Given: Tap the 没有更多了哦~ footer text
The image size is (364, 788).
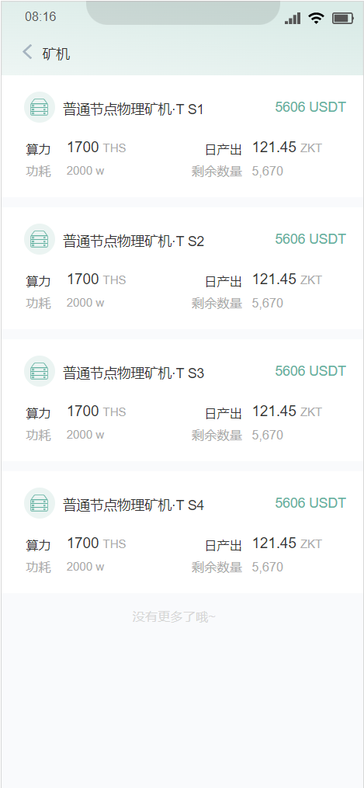Looking at the screenshot, I should click(x=174, y=616).
